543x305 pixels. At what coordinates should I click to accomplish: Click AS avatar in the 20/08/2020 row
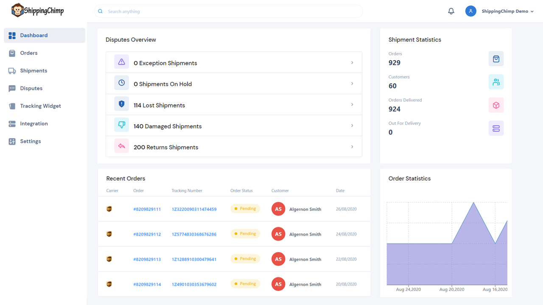pos(278,284)
